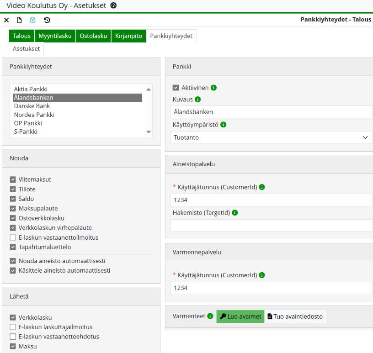This screenshot has width=373, height=353.
Task: Open the Kirjanpito tab
Action: pyautogui.click(x=128, y=36)
